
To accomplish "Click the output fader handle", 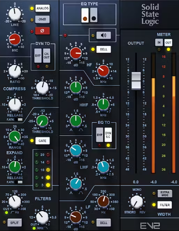I will pos(136,81).
